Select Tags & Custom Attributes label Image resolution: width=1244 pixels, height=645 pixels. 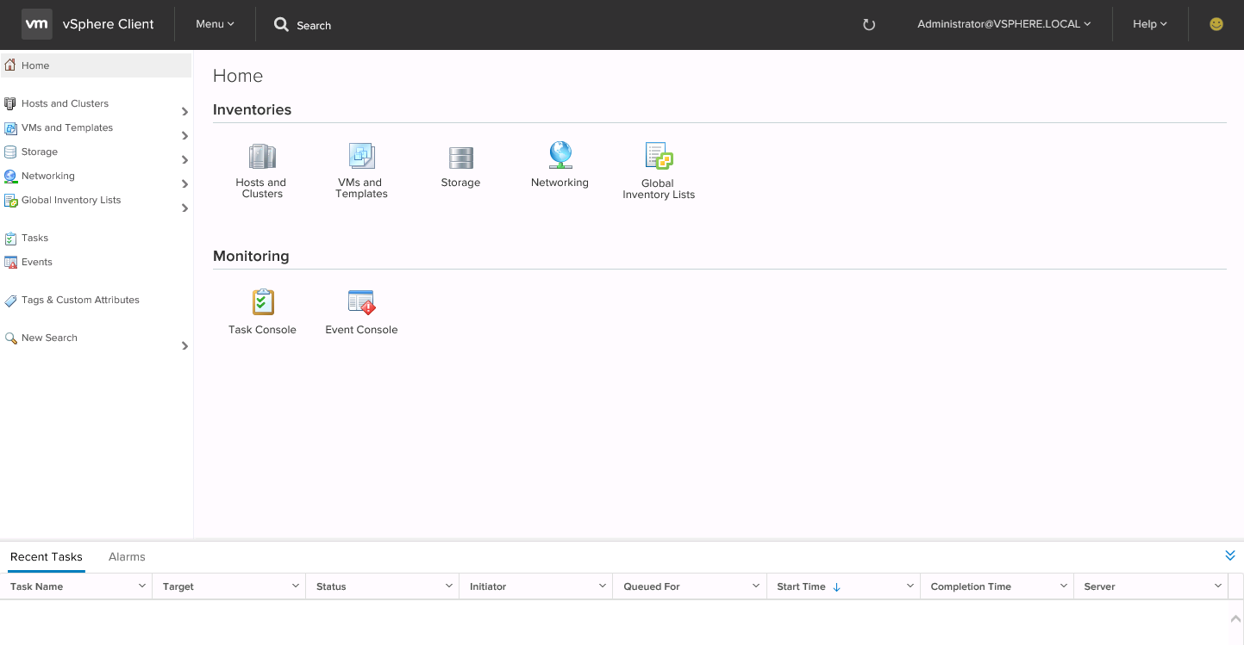coord(80,300)
